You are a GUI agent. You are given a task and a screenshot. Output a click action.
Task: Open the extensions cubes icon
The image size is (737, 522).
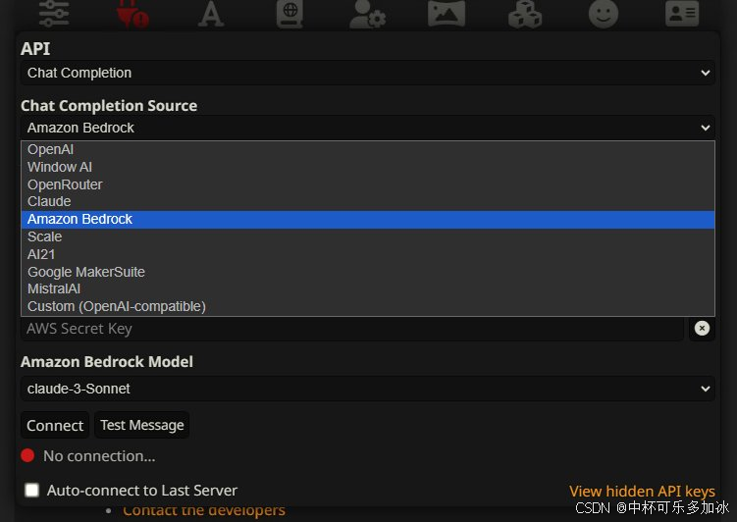coord(525,14)
